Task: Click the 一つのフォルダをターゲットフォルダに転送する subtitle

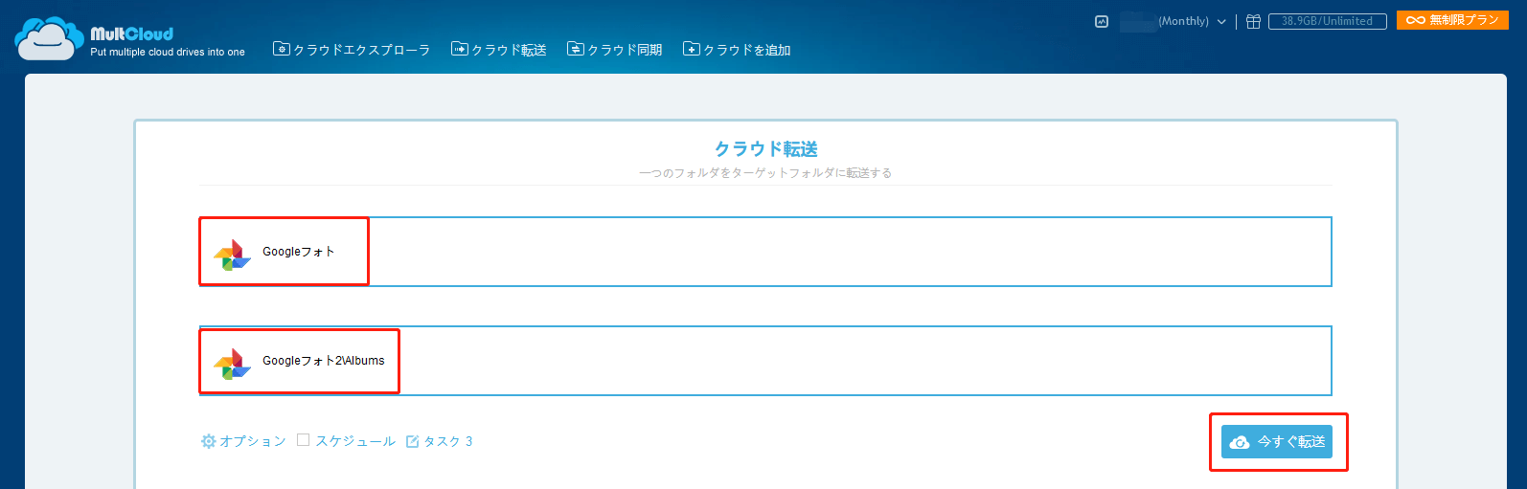Action: (x=765, y=173)
